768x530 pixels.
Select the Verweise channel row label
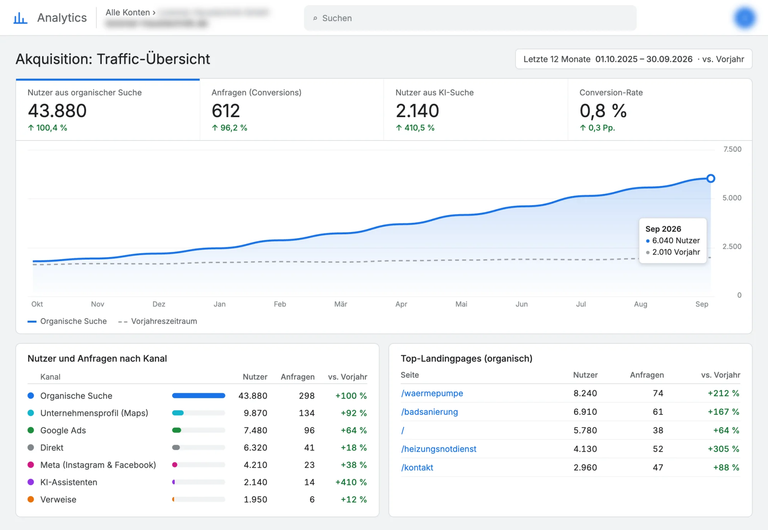pyautogui.click(x=58, y=499)
